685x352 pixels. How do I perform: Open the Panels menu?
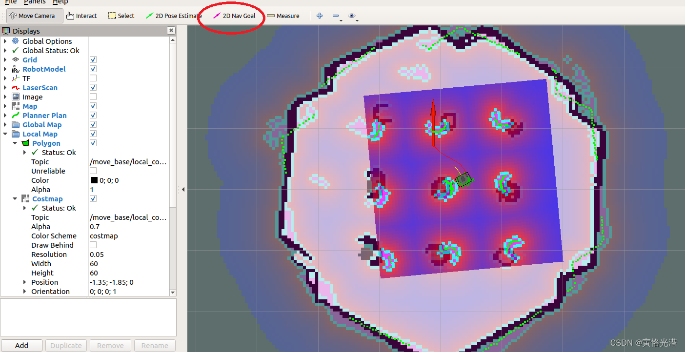35,2
